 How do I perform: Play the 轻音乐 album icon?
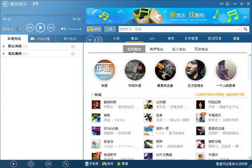coord(96,144)
